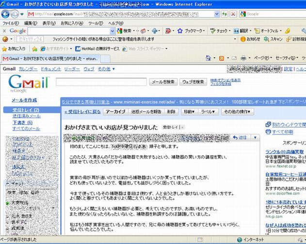Open the ドキュメント link

51,69
